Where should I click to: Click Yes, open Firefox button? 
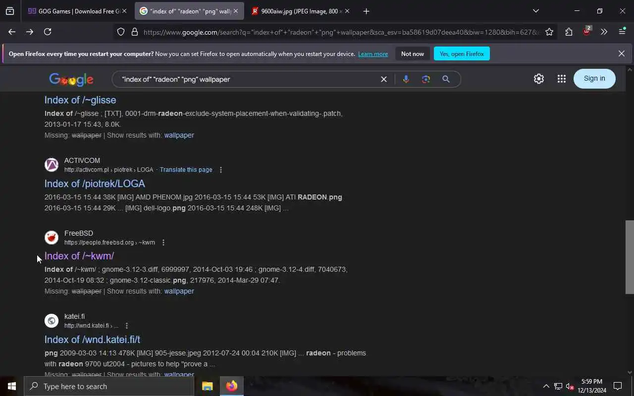tap(462, 53)
